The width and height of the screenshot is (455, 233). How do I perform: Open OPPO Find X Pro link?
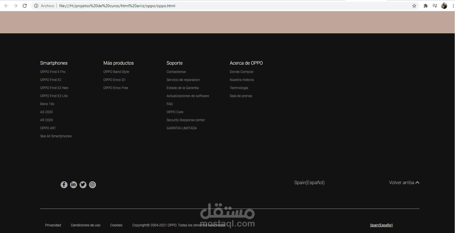click(x=53, y=72)
